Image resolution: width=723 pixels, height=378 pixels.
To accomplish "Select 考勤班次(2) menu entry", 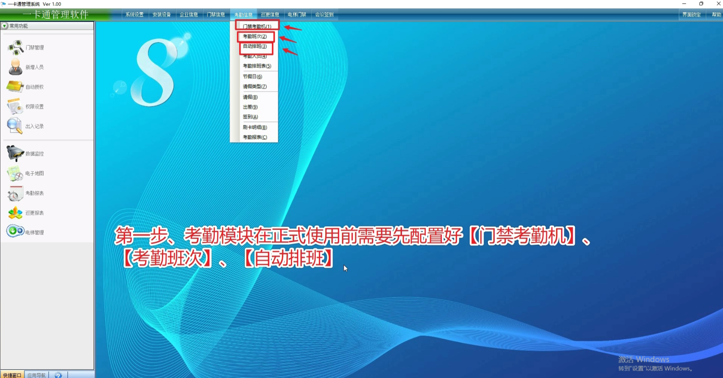I will click(x=255, y=36).
